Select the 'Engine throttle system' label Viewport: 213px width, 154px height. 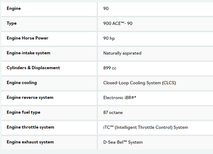point(30,127)
